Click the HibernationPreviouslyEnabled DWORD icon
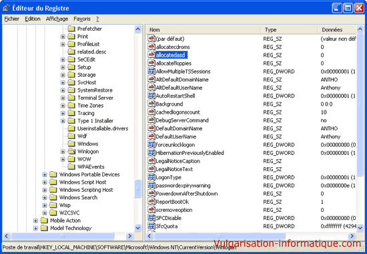The image size is (367, 254). tap(151, 152)
